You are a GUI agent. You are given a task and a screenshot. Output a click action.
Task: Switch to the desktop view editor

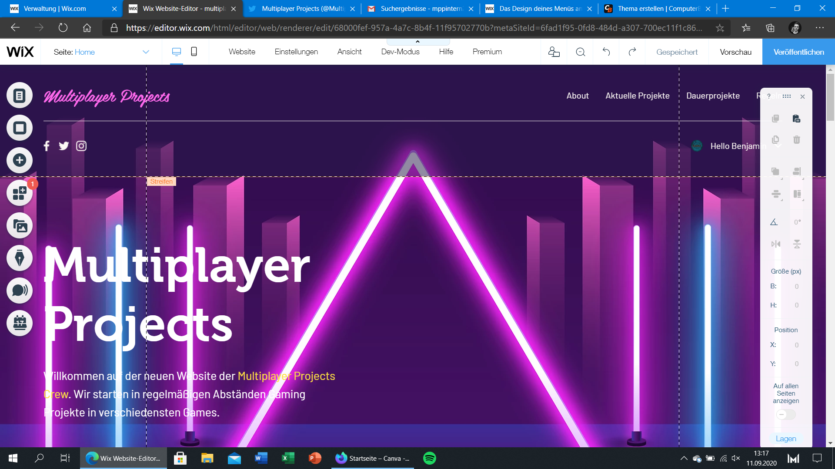click(176, 52)
